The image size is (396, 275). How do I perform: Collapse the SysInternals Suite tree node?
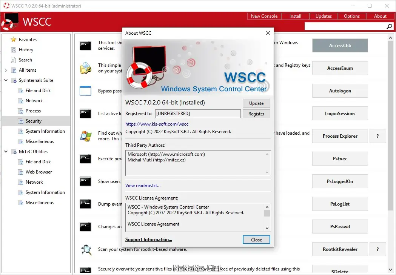(x=6, y=80)
